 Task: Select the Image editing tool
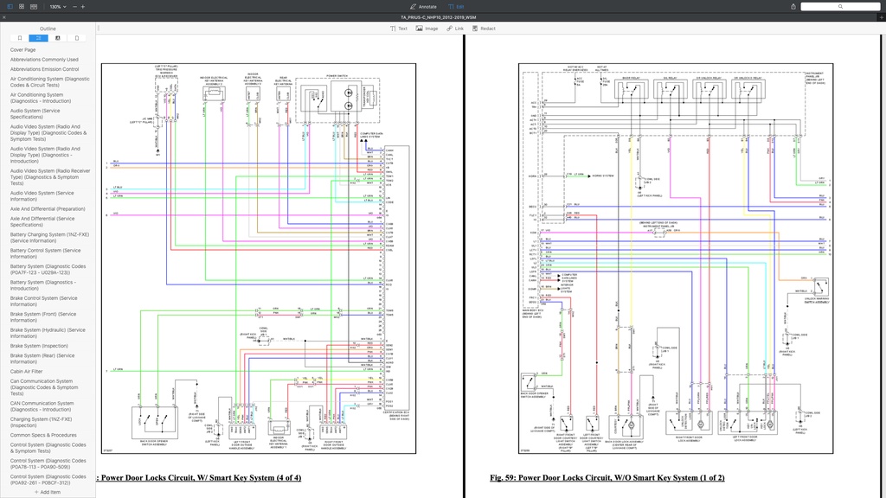click(x=427, y=29)
